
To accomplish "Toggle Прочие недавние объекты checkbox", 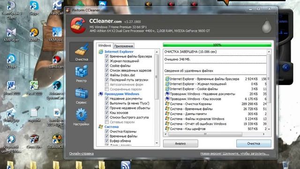I will pos(107,108).
